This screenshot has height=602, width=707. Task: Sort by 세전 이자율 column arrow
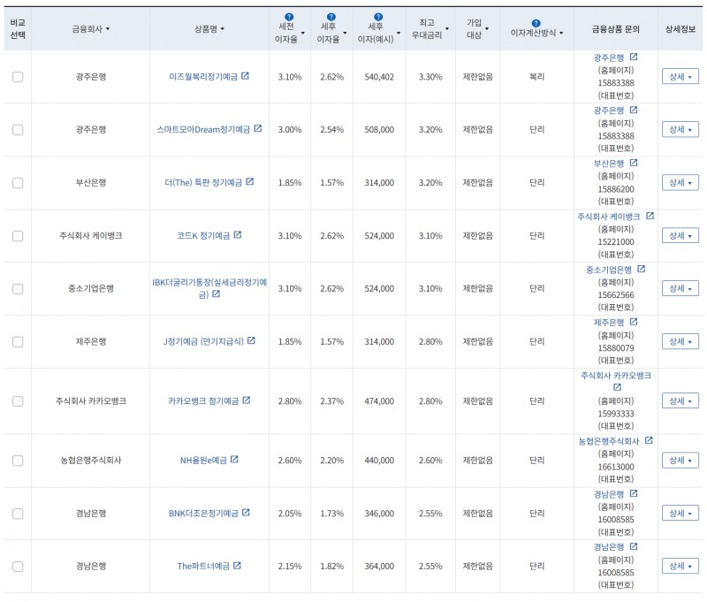click(x=302, y=33)
